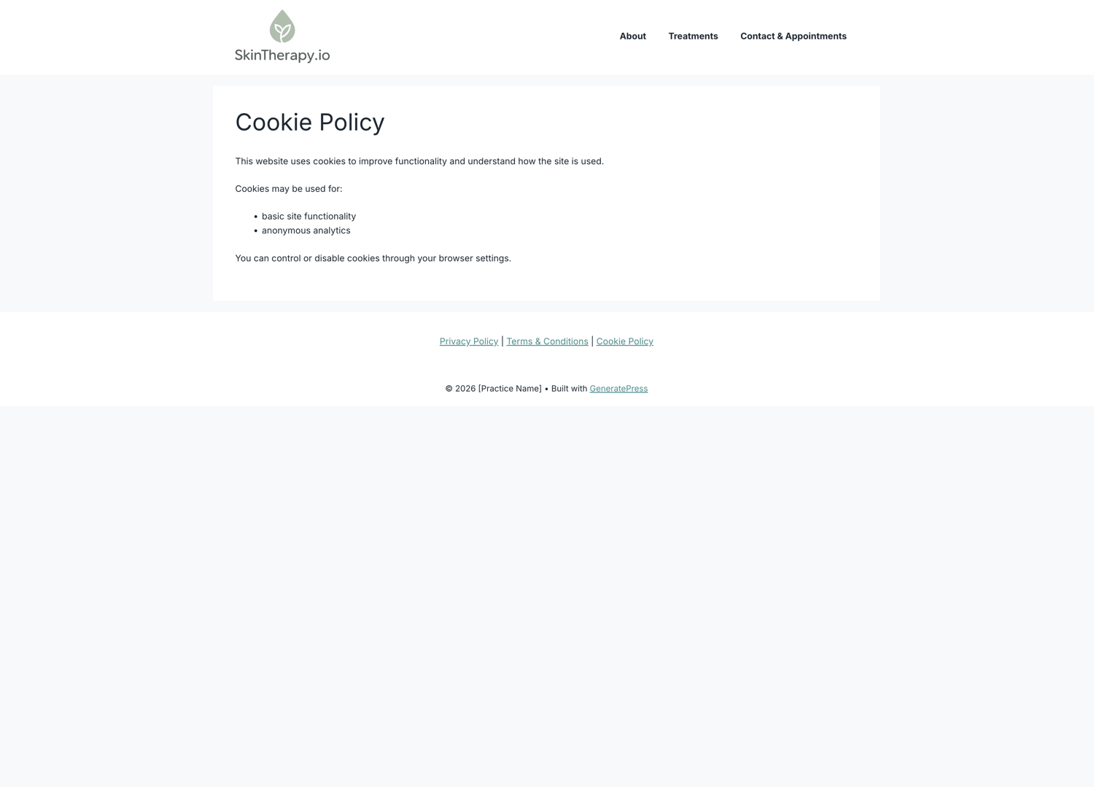Click the "basic site functionality" list item
1094x787 pixels.
pyautogui.click(x=309, y=217)
